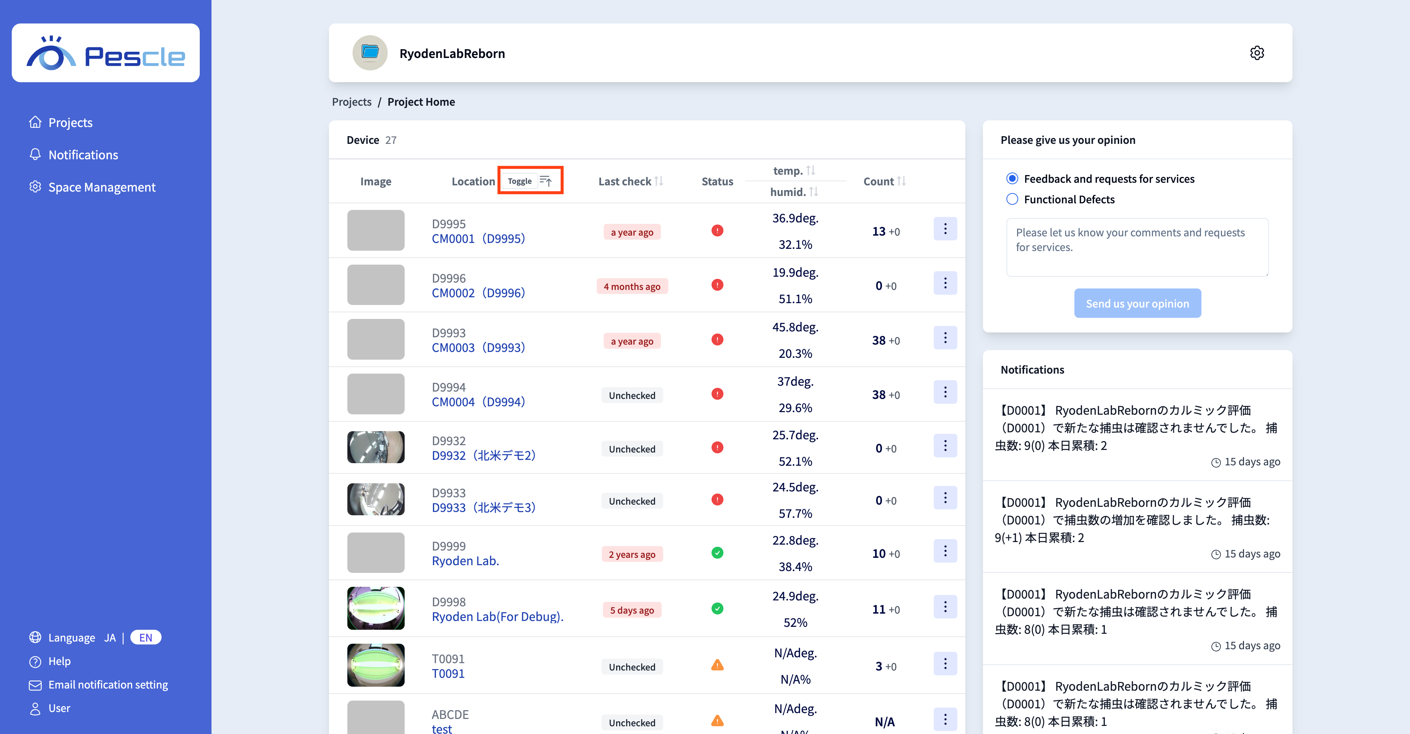Open project settings gear icon

pyautogui.click(x=1257, y=53)
